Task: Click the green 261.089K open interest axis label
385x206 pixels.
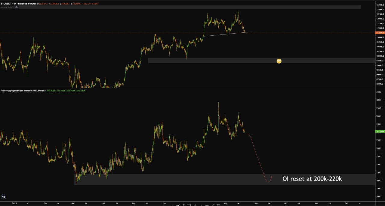Action: (380, 131)
